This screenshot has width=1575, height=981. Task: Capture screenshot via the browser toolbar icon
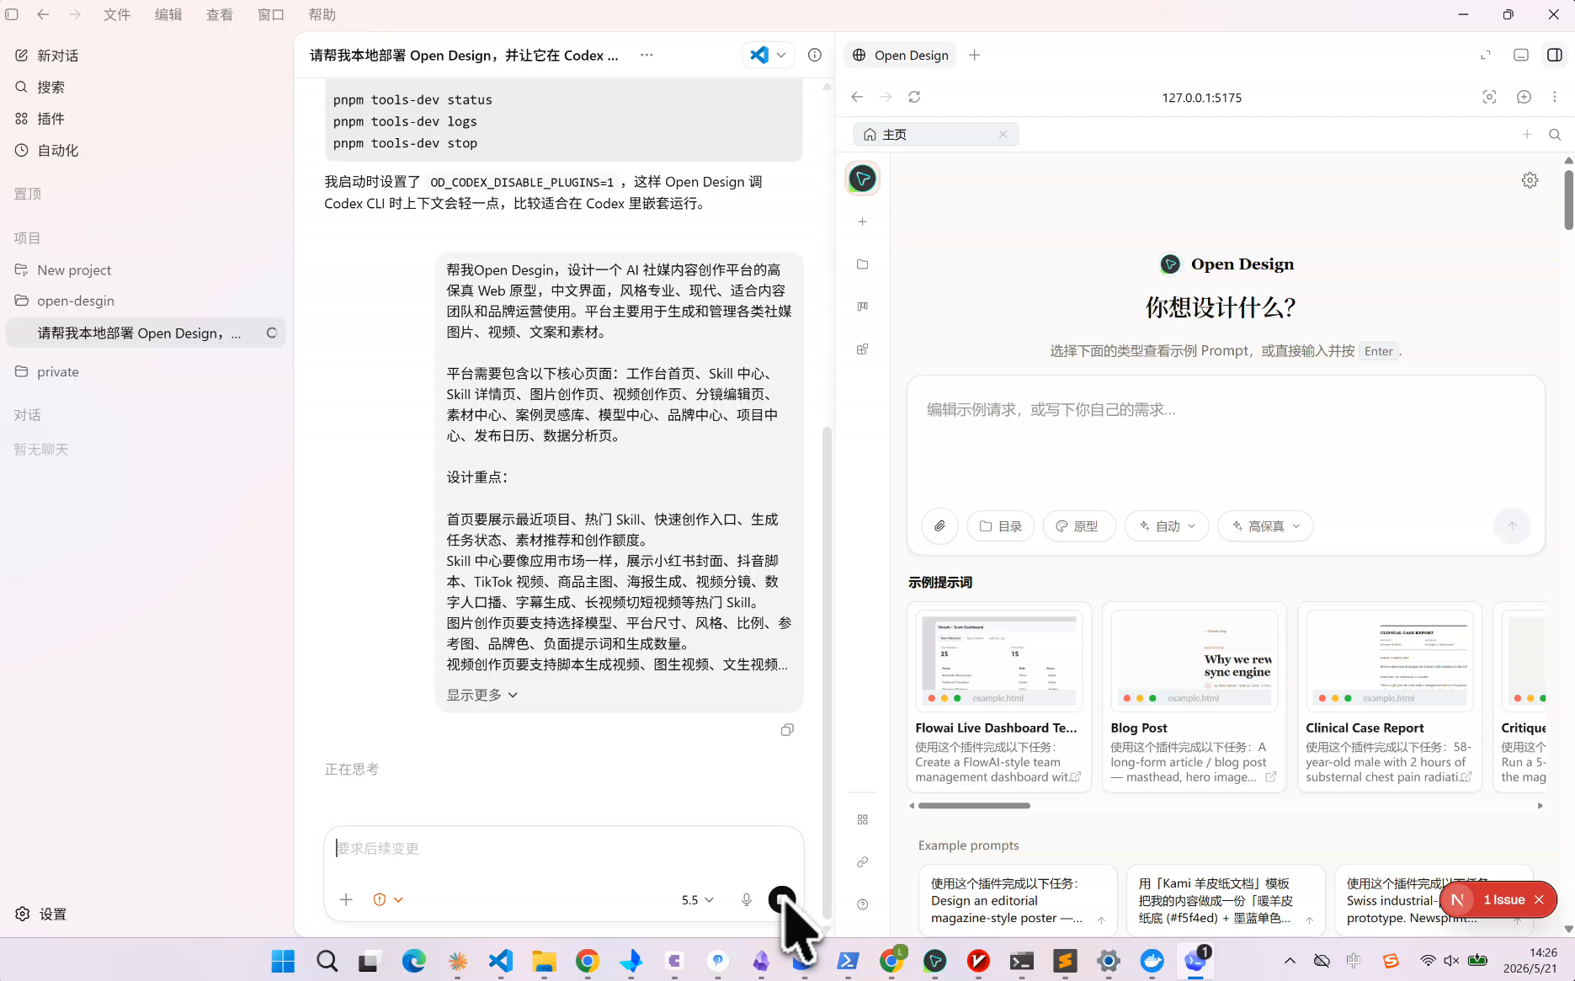[1489, 97]
